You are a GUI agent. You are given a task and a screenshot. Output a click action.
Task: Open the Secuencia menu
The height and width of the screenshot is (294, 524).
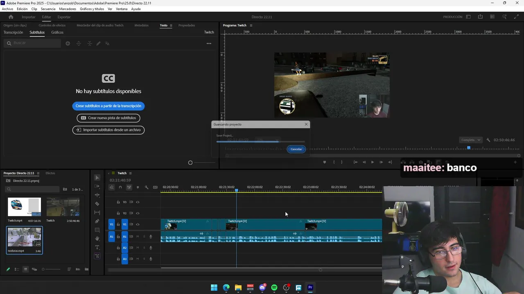[x=48, y=9]
